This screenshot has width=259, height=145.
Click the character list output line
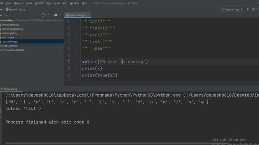pyautogui.click(x=107, y=102)
